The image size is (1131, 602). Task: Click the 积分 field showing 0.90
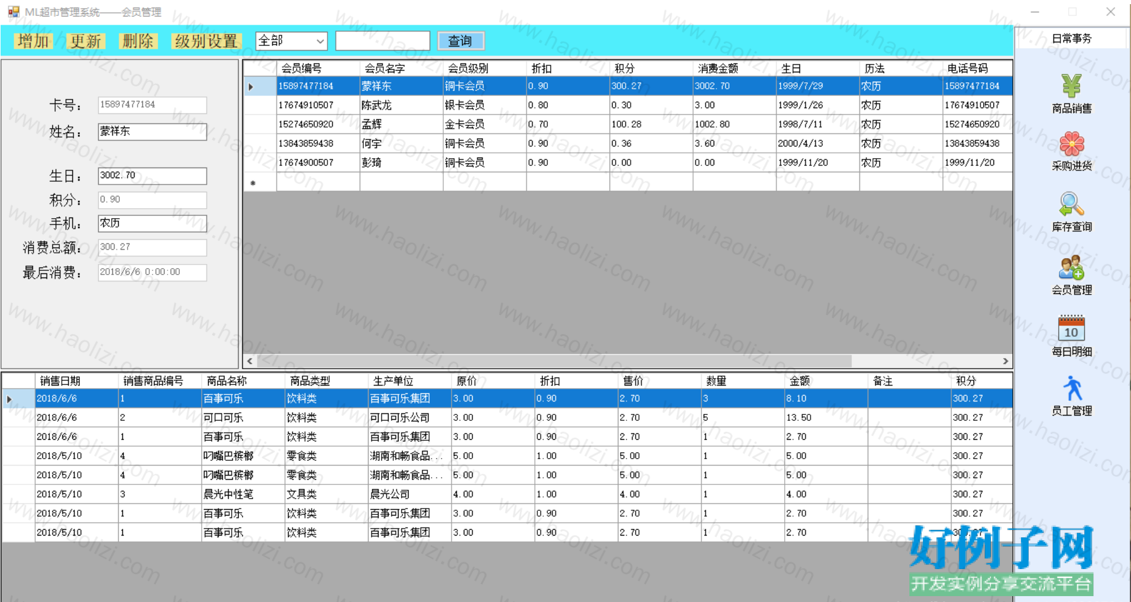click(152, 200)
